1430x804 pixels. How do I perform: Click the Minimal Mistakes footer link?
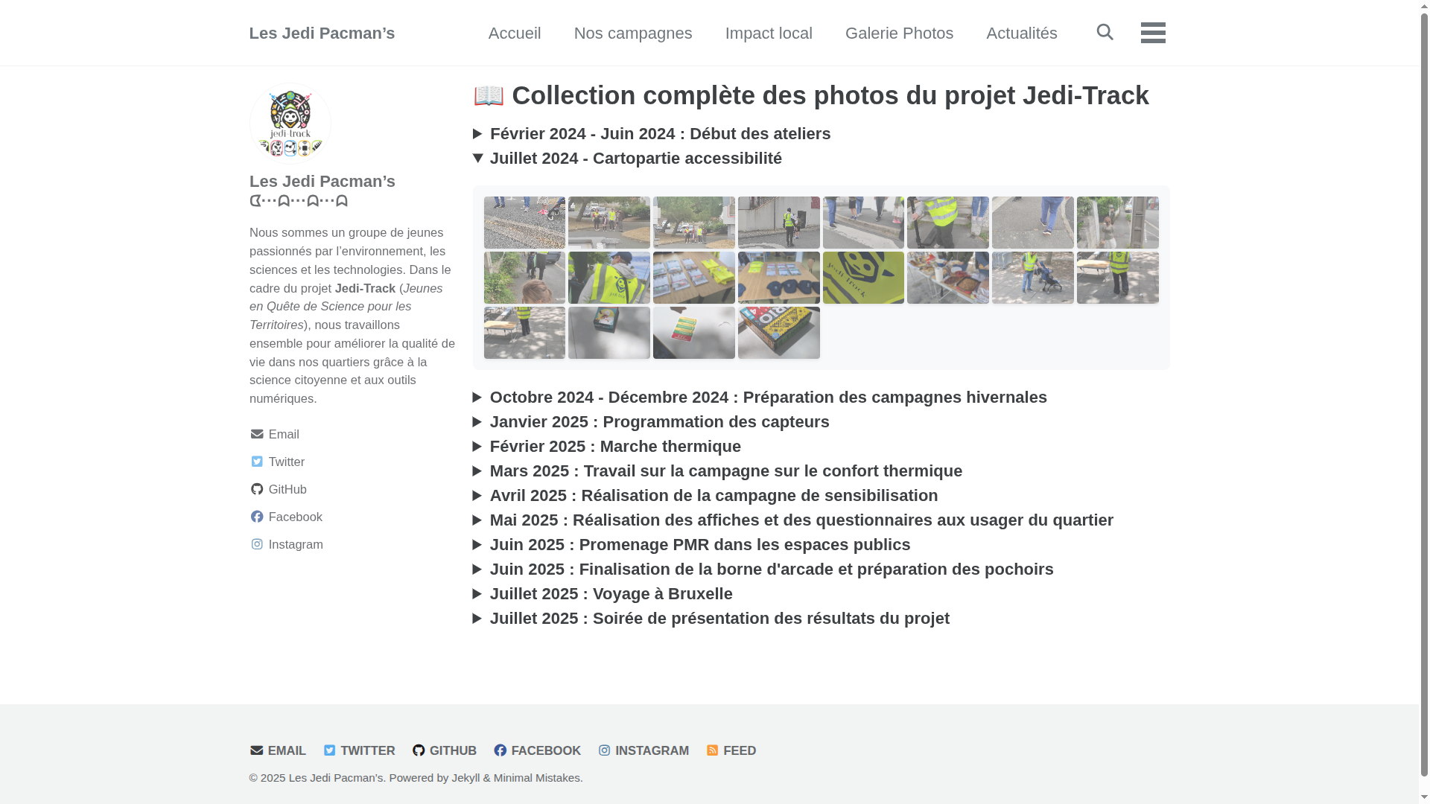(x=536, y=778)
